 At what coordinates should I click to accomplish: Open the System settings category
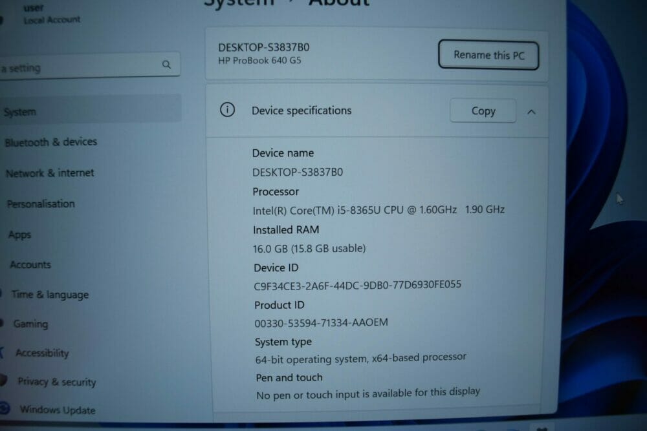[x=91, y=110]
